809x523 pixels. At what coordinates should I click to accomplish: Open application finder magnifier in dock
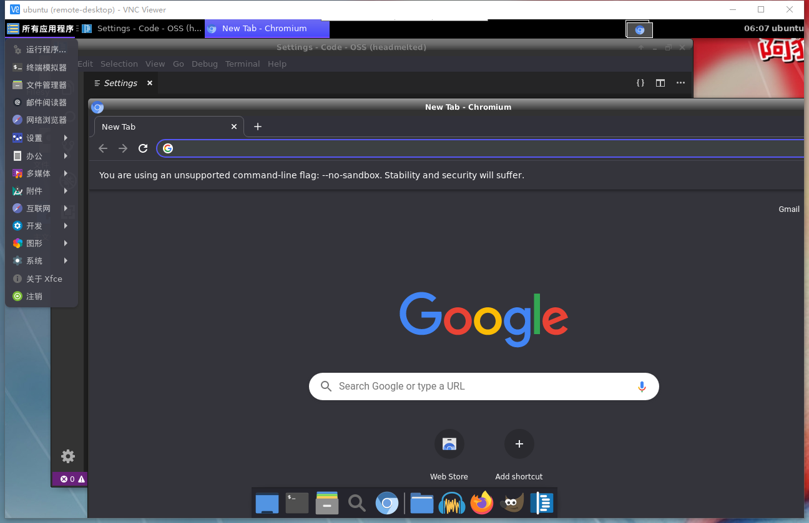(x=356, y=503)
